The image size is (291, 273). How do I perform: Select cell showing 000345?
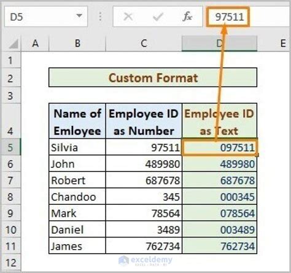219,196
